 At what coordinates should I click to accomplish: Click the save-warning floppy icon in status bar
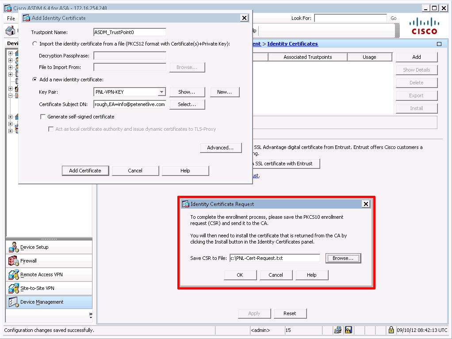pyautogui.click(x=348, y=330)
